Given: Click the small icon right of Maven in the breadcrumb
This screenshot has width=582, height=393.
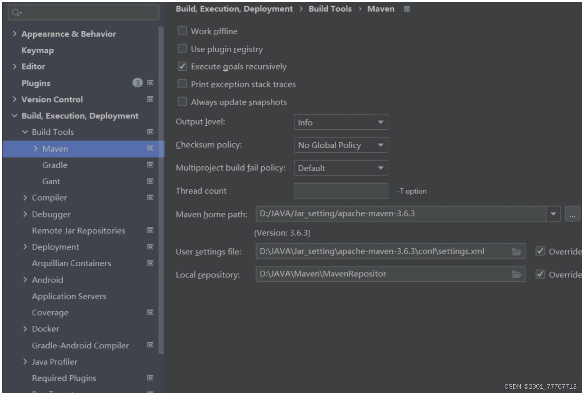Looking at the screenshot, I should click(406, 9).
